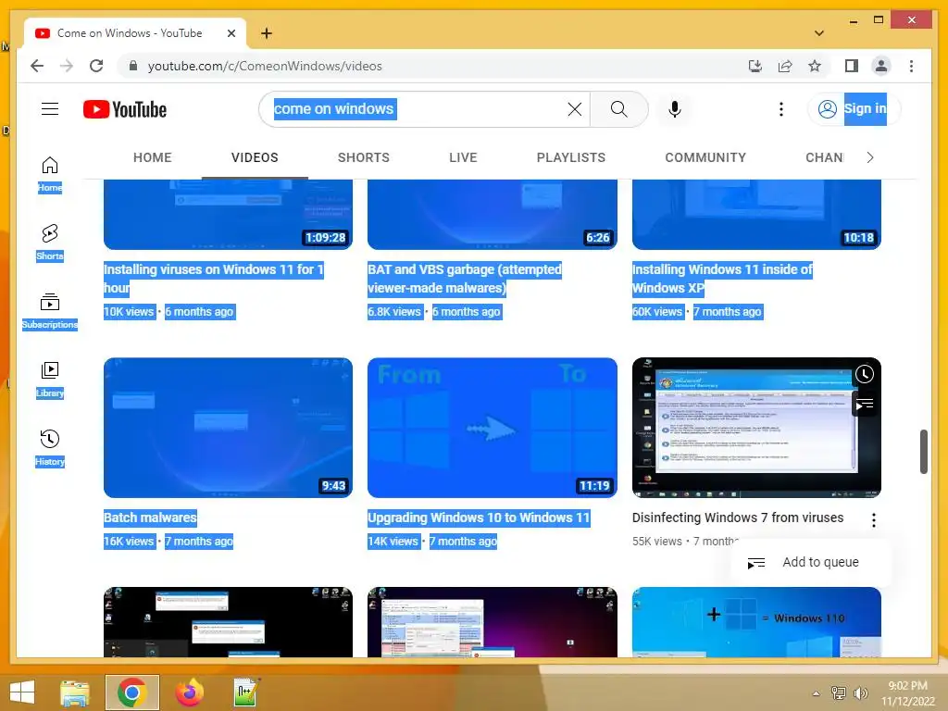The width and height of the screenshot is (948, 711).
Task: Click the Sign in button
Action: [854, 109]
